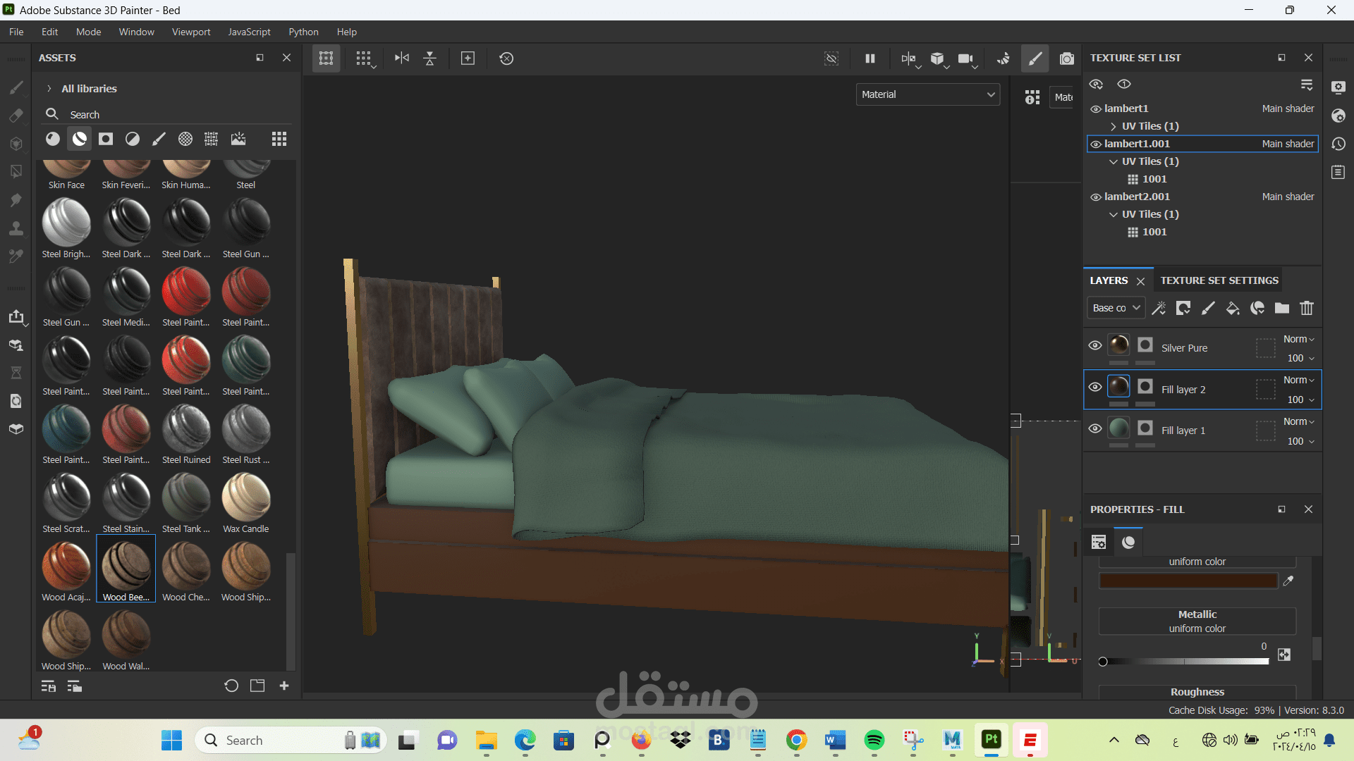Open the Viewport menu
This screenshot has height=761, width=1354.
click(x=190, y=32)
